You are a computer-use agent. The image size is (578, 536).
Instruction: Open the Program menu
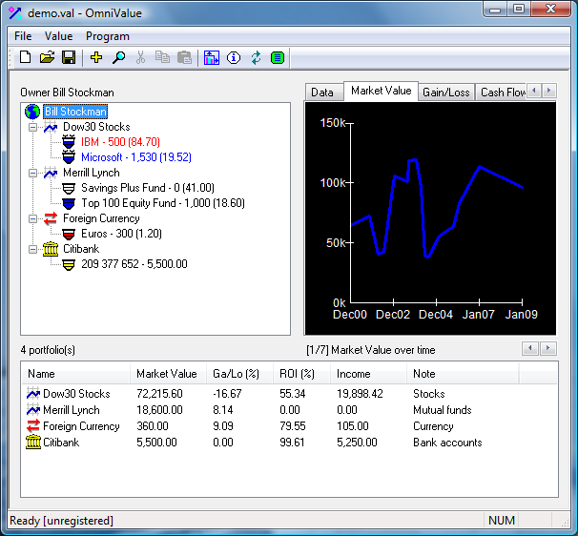tap(108, 36)
